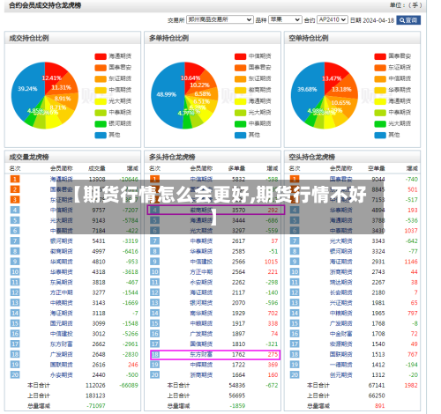Click long position value 2617
Screen dimensions: 441x414
238,241
